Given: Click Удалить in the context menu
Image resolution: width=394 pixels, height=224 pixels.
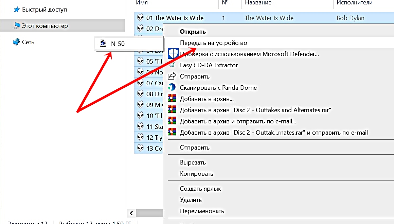Looking at the screenshot, I should 191,200.
